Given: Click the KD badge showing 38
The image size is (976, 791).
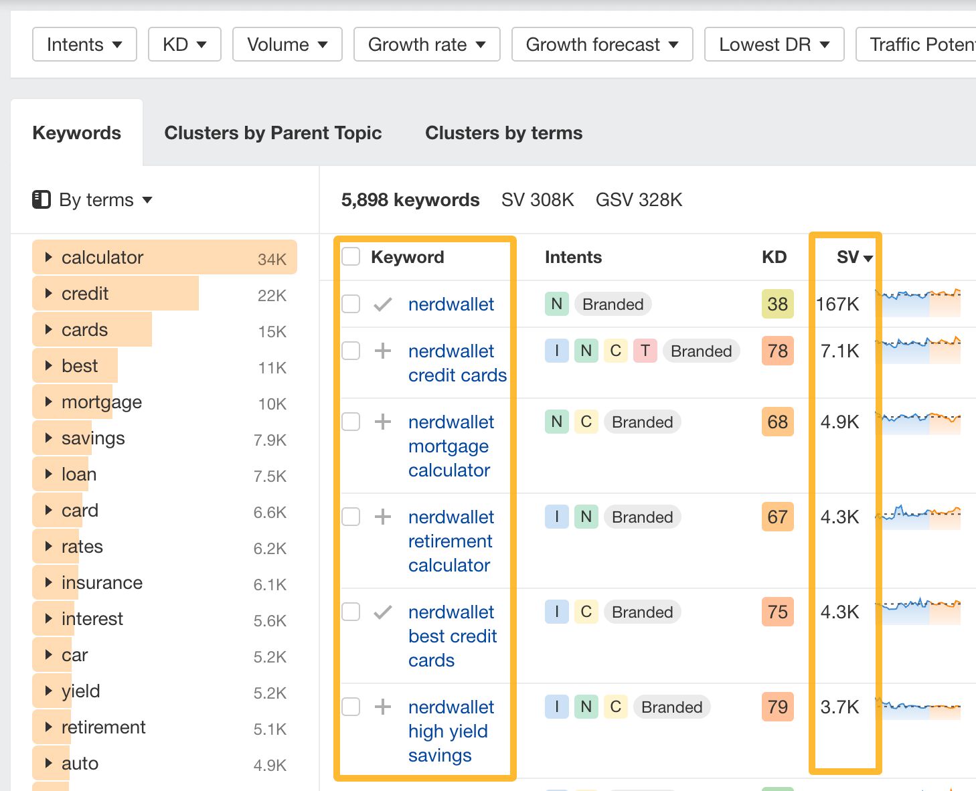Looking at the screenshot, I should tap(777, 304).
